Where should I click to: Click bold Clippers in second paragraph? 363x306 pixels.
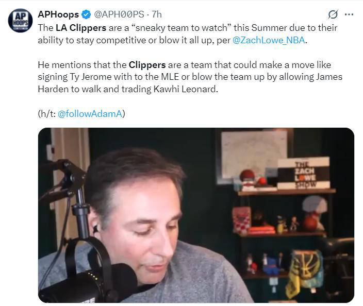pos(147,65)
